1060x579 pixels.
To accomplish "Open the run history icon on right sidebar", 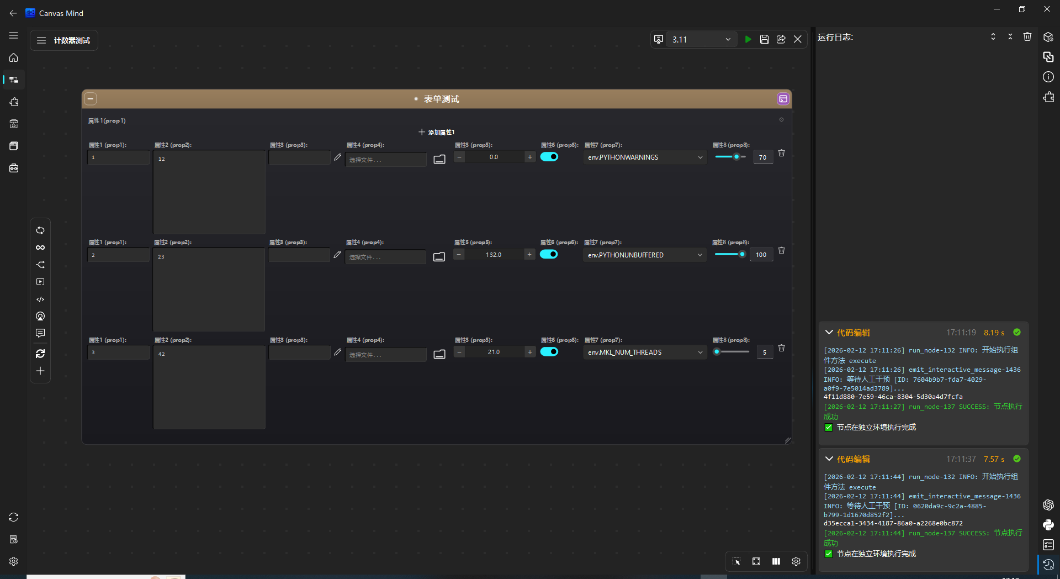I will (x=1048, y=565).
